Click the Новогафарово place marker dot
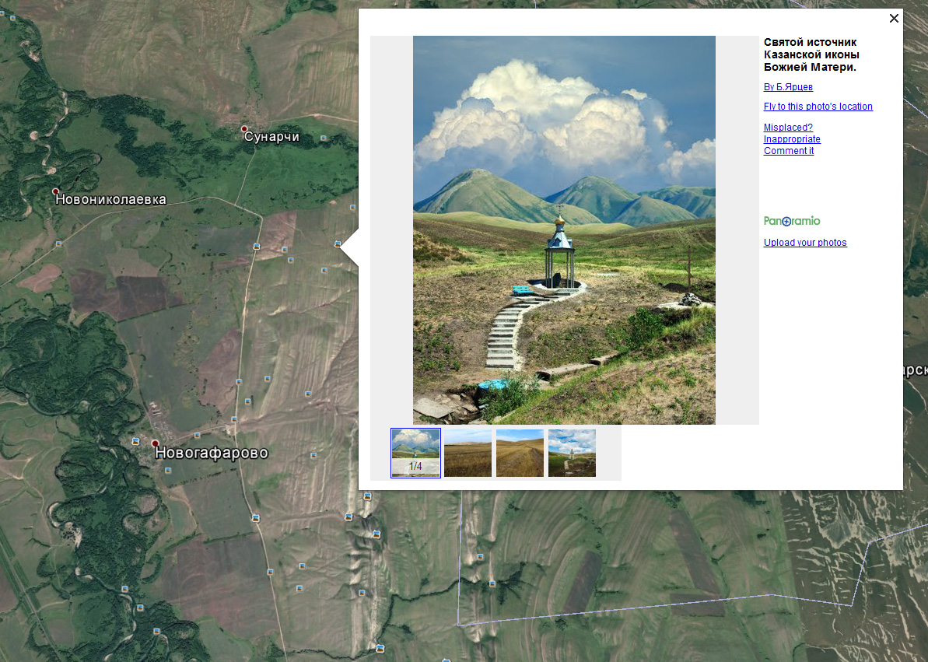 (155, 443)
